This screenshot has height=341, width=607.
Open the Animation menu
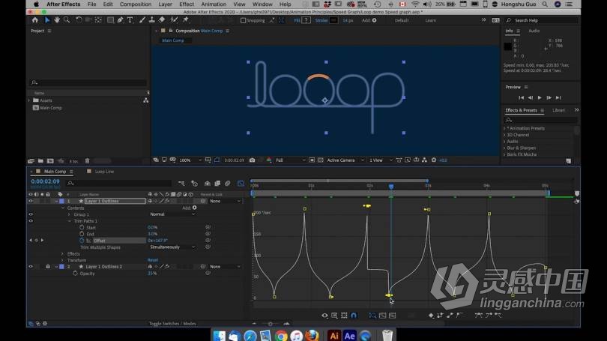(x=214, y=4)
